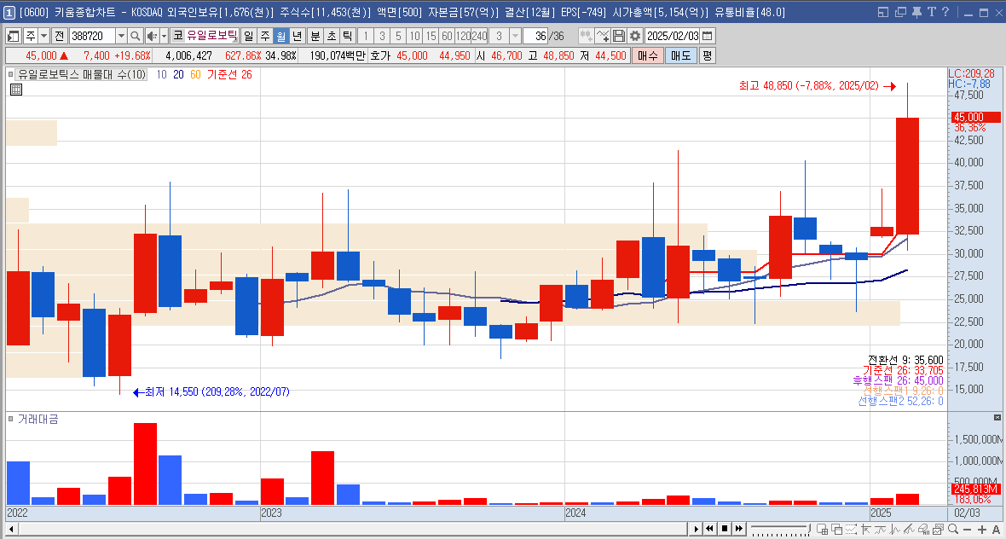Click the 3D bar chart icon at bottom
This screenshot has width=1006, height=539.
pos(924,529)
